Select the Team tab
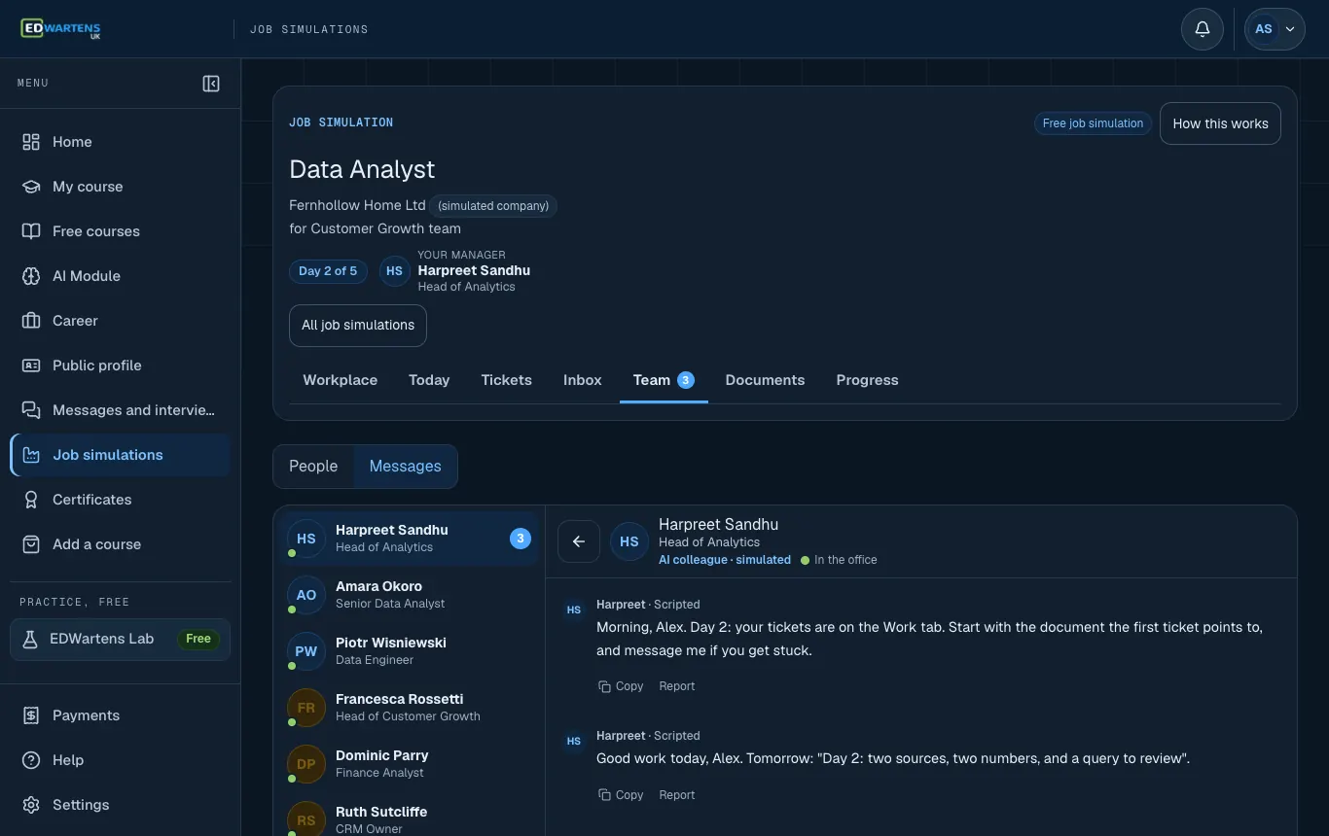1329x836 pixels. 664,380
